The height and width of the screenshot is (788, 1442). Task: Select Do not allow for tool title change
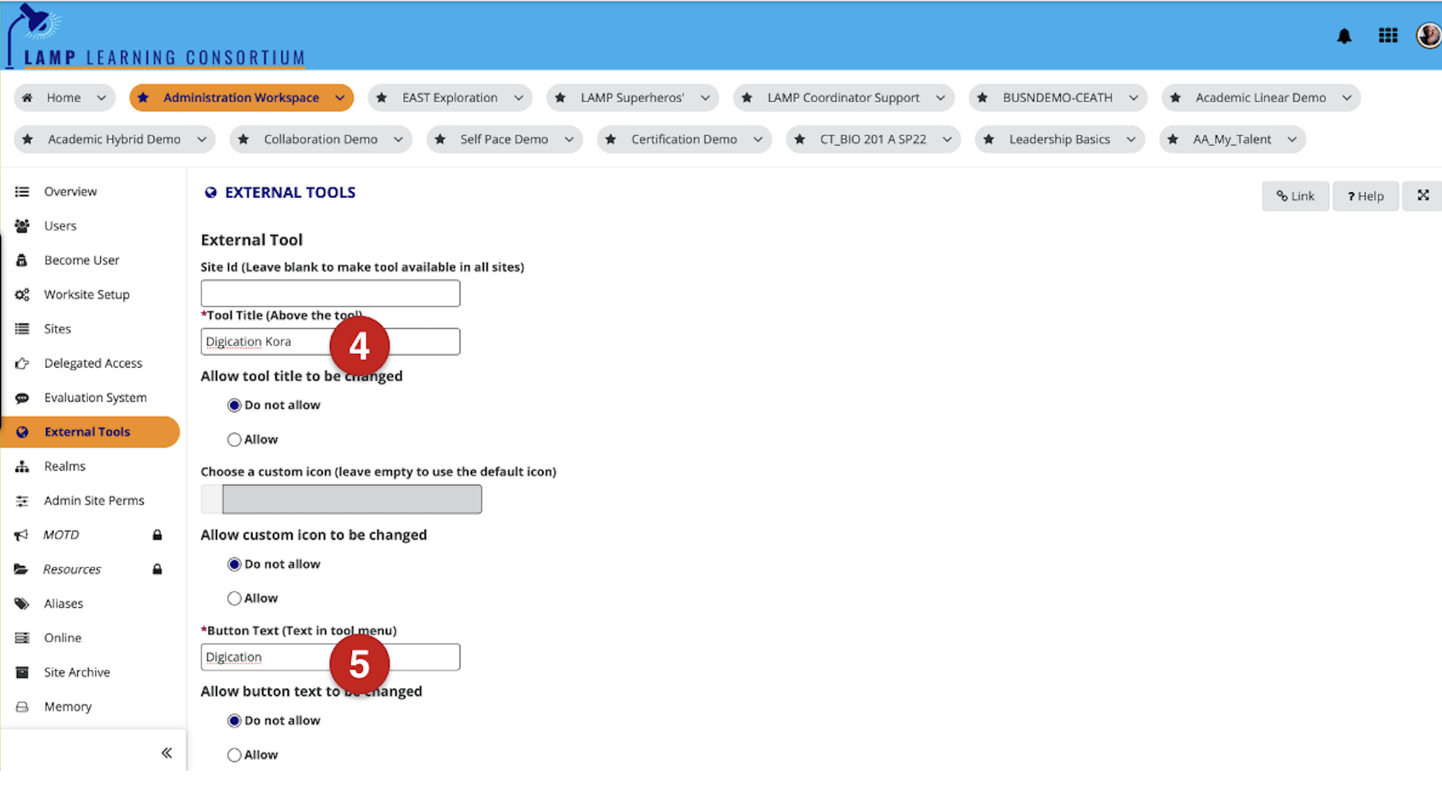coord(234,406)
